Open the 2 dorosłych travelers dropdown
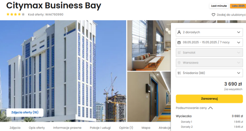The width and height of the screenshot is (246, 131). (x=209, y=32)
